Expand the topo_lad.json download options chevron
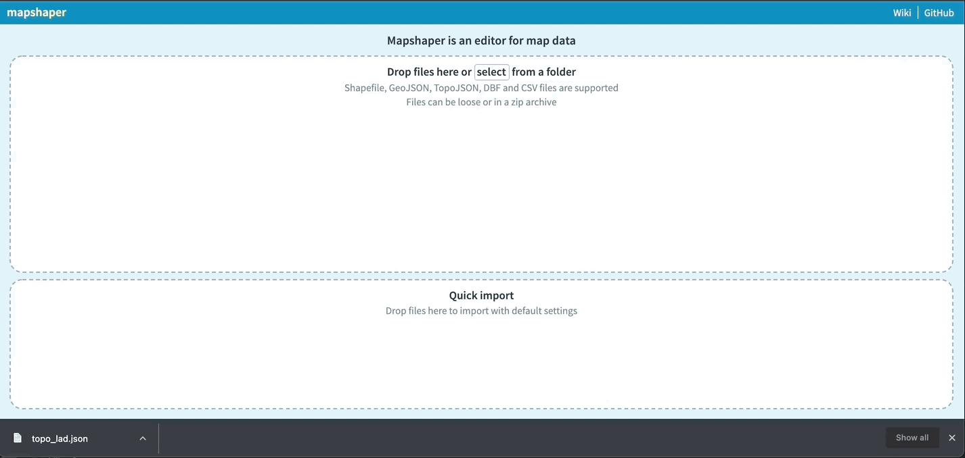The width and height of the screenshot is (965, 458). pos(143,438)
